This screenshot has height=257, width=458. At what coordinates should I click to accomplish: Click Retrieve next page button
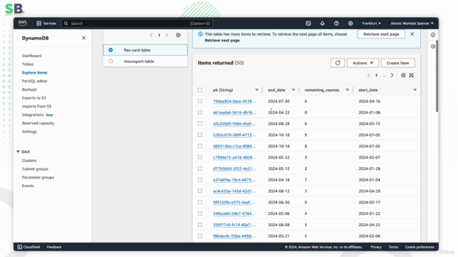coord(381,34)
